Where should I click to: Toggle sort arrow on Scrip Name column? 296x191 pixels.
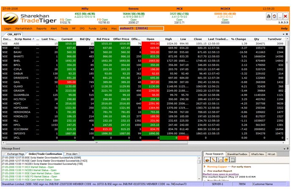coord(33,39)
